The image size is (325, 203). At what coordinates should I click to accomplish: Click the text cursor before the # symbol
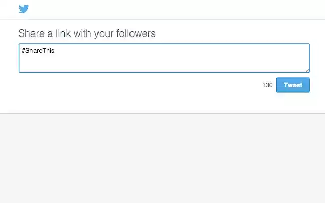click(x=21, y=51)
